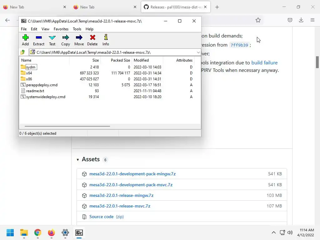320x240 pixels.
Task: Sort by the Size column header
Action: point(85,60)
